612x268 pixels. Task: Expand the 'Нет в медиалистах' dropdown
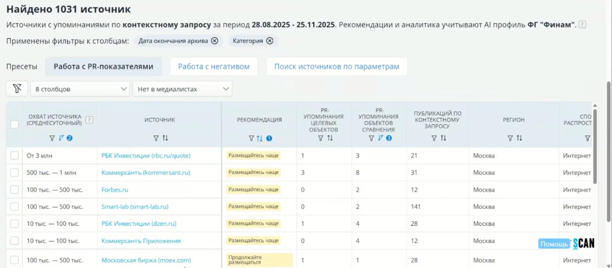pyautogui.click(x=182, y=89)
